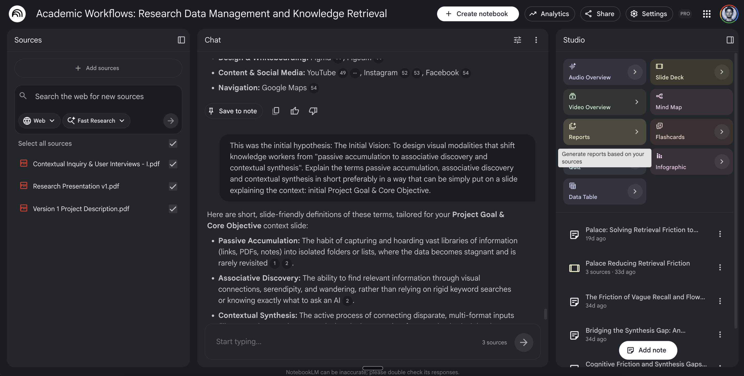Open options for Bridging the Synthesis Gap note

(720, 335)
